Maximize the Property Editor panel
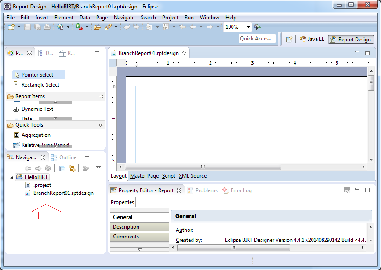The height and width of the screenshot is (270, 381). pos(367,190)
